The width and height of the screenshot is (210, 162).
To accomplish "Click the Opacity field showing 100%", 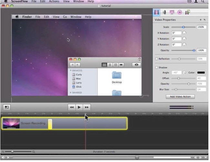I will [201, 50].
